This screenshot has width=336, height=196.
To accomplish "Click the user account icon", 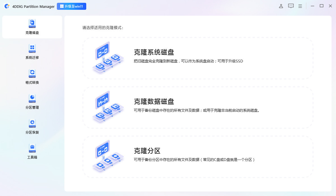I will click(281, 6).
